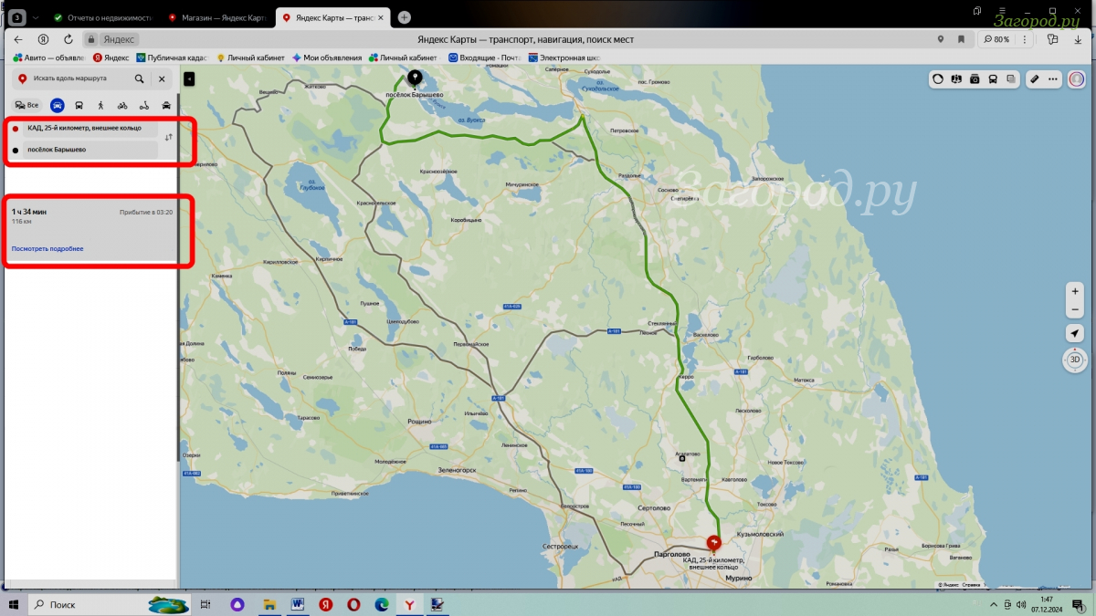Open the Opera browser taskbar icon
This screenshot has width=1096, height=616.
coord(353,604)
